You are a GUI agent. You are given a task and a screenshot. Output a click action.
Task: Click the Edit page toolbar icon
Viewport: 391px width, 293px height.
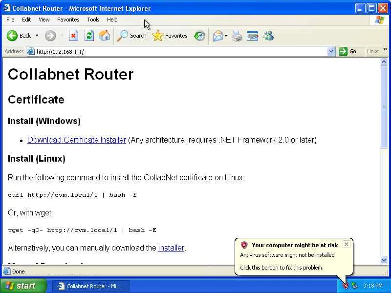[252, 36]
